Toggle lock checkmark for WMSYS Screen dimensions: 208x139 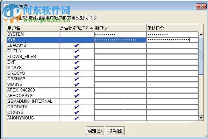pos(77,85)
